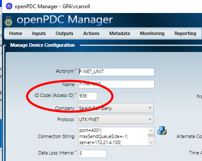The image size is (202, 161).
Task: Click the Connection String scroll up arrow
Action: [x=151, y=131]
